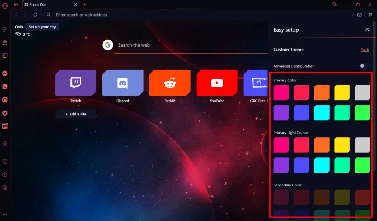Select olive under Secondary Color
The height and width of the screenshot is (221, 377).
(x=342, y=198)
